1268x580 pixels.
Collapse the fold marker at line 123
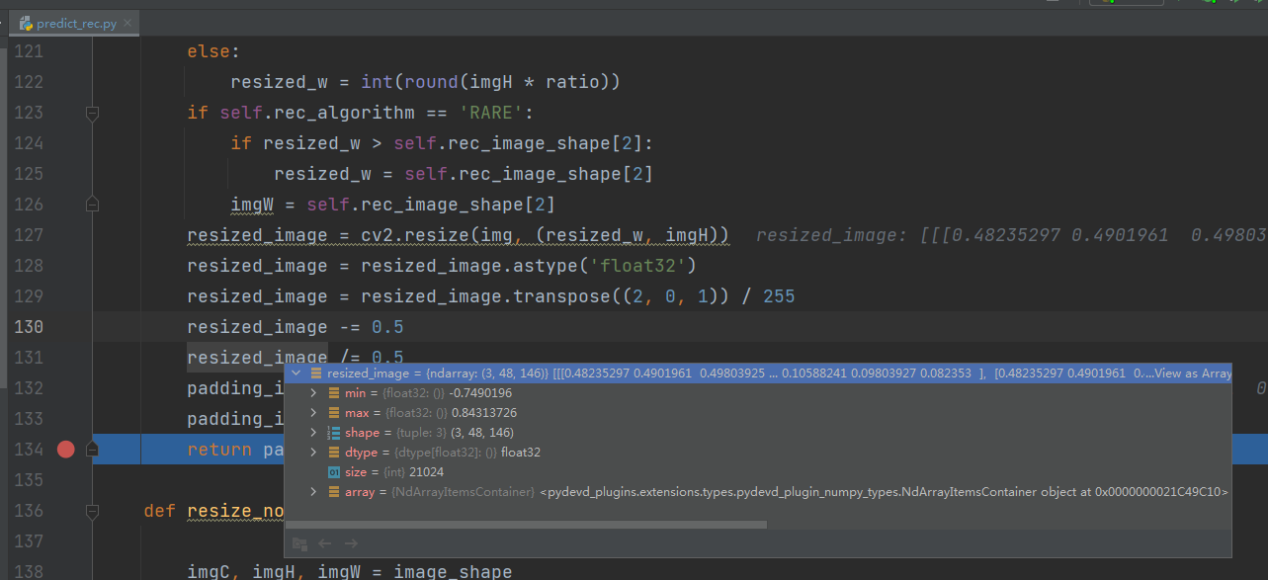(93, 113)
